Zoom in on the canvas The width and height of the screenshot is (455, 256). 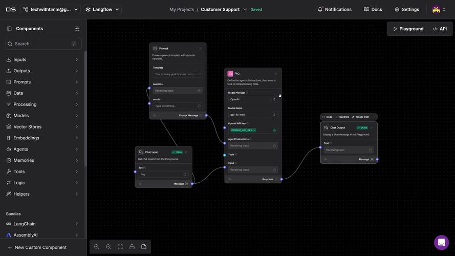coord(97,247)
